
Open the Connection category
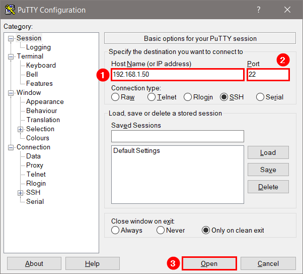33,147
